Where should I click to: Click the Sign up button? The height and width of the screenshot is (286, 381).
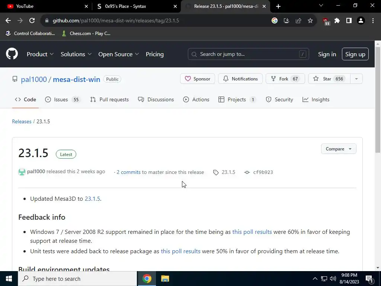point(355,54)
